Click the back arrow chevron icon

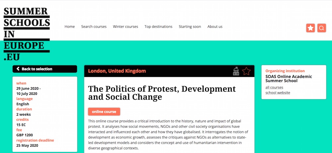pyautogui.click(x=18, y=69)
